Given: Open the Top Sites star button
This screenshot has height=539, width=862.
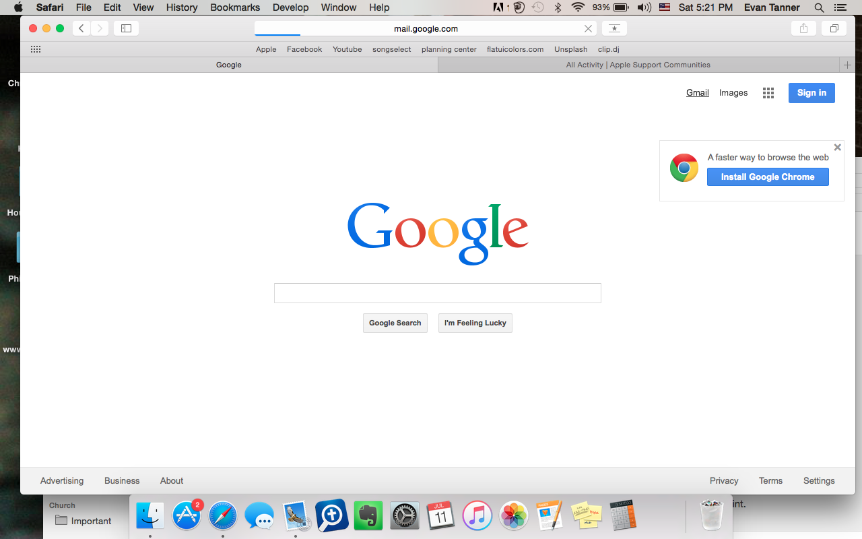Looking at the screenshot, I should (614, 28).
